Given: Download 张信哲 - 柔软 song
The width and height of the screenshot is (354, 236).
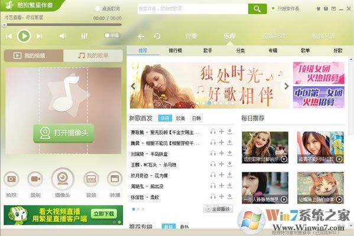Looking at the screenshot, I should pos(230,196).
